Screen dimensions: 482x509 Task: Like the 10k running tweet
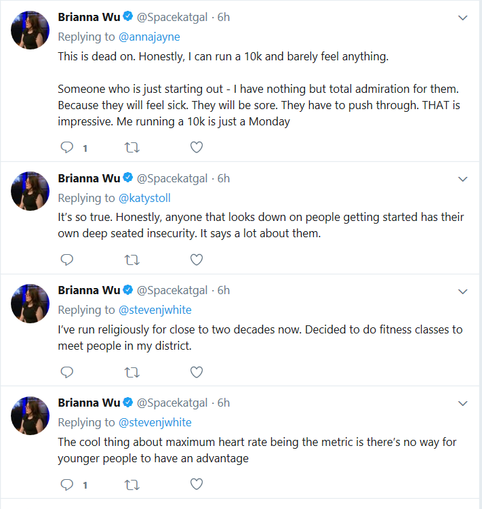pos(197,147)
